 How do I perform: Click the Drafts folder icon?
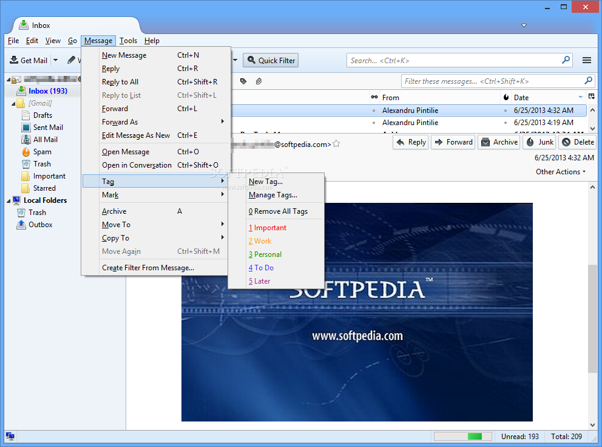pos(25,115)
